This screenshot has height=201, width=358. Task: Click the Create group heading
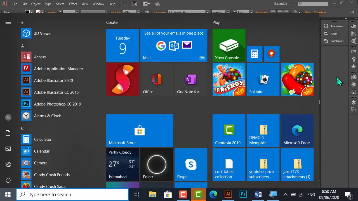tap(112, 22)
